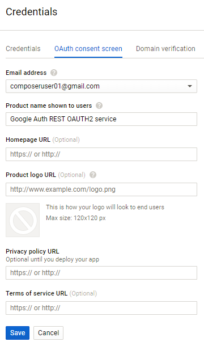Open help for Email address field
The height and width of the screenshot is (346, 204).
click(54, 73)
